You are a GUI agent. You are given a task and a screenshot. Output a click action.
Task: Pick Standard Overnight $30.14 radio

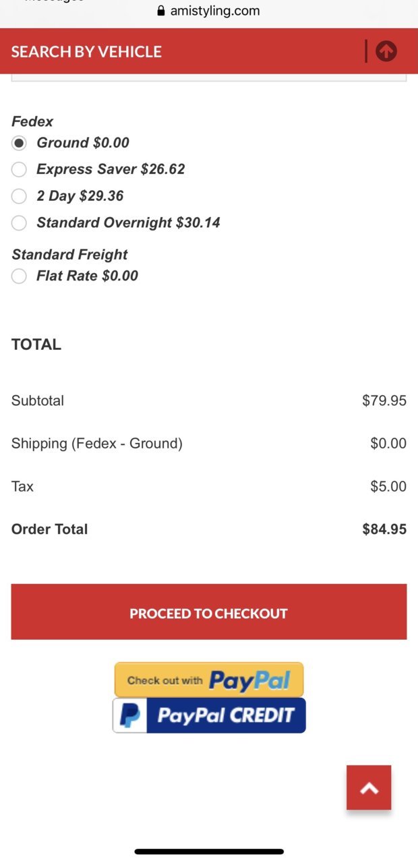click(19, 222)
